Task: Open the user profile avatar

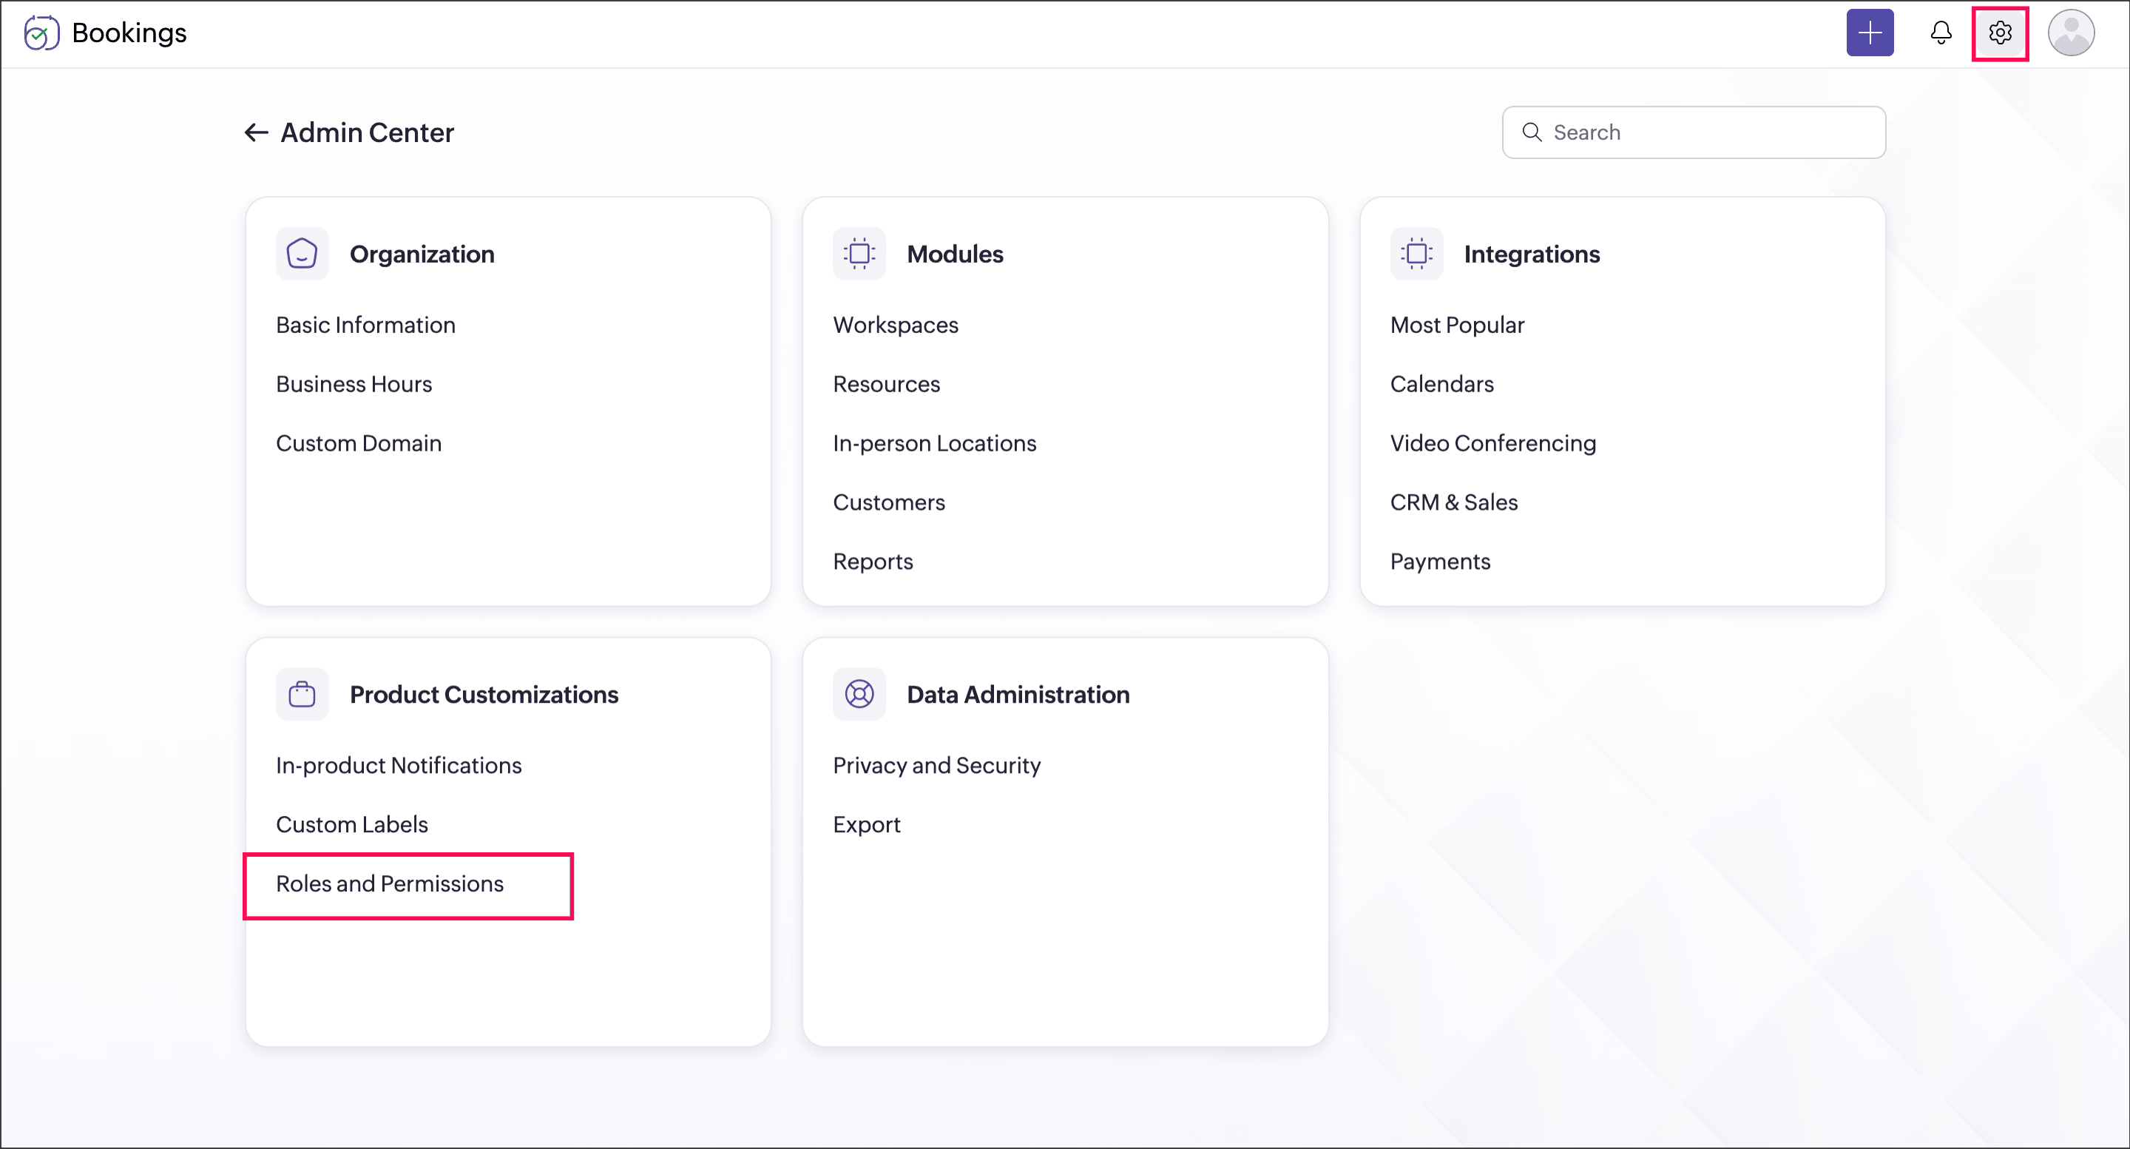Action: coord(2069,33)
